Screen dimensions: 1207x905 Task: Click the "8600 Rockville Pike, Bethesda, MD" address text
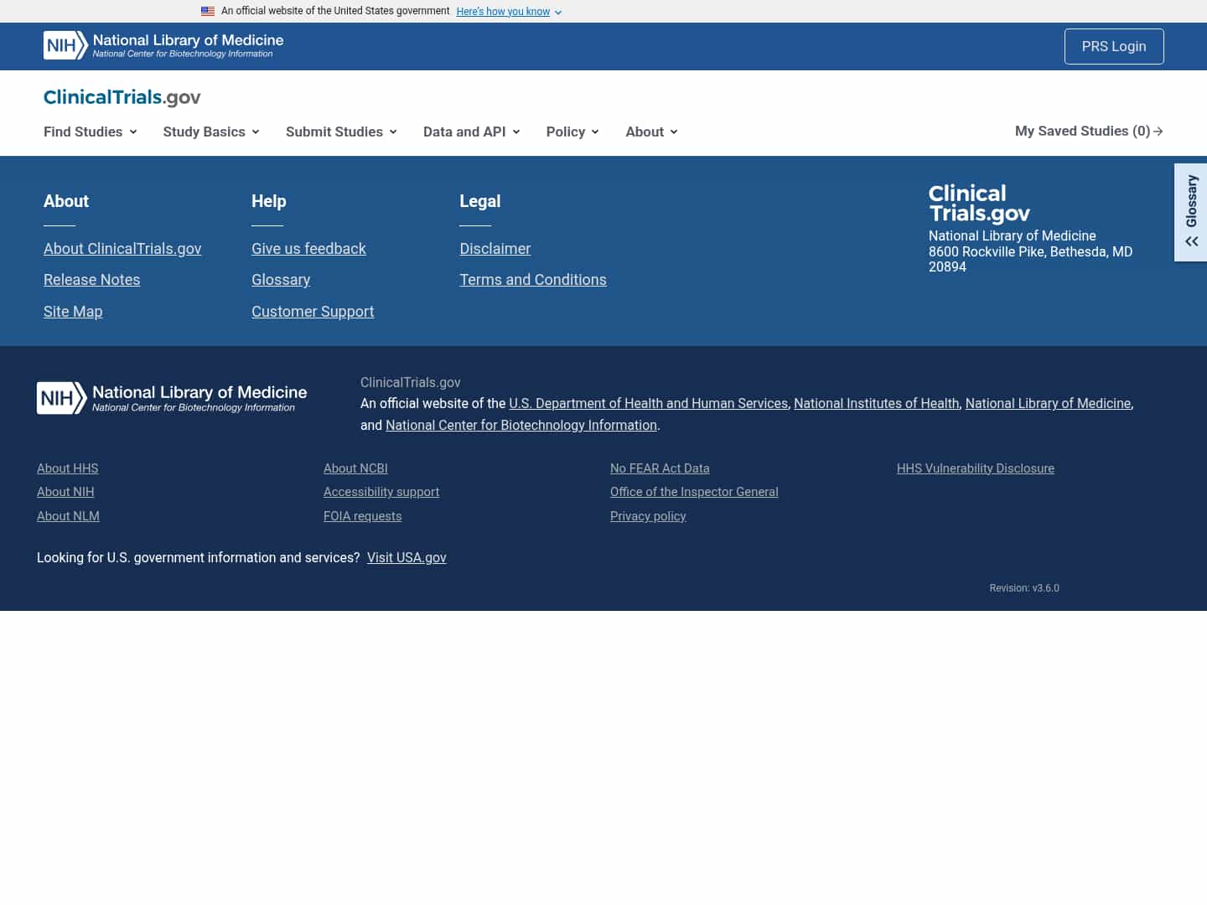pos(1030,251)
